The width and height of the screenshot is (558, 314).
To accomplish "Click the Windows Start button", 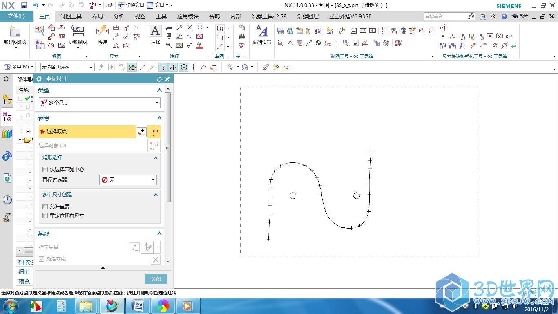I will [x=10, y=306].
